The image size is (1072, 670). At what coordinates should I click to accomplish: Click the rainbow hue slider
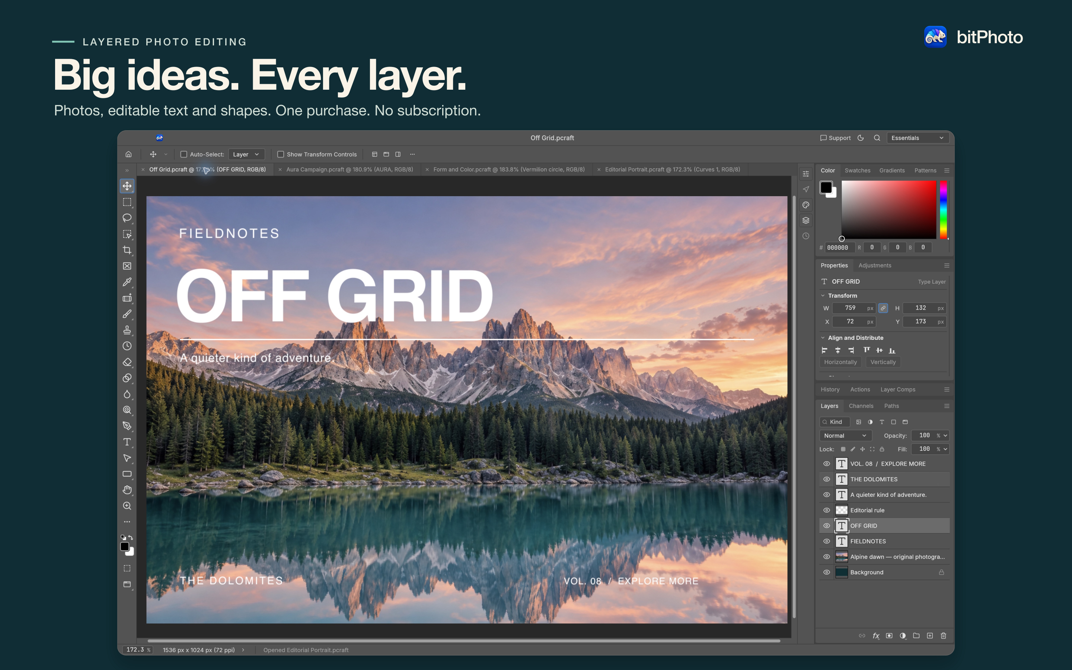[944, 210]
